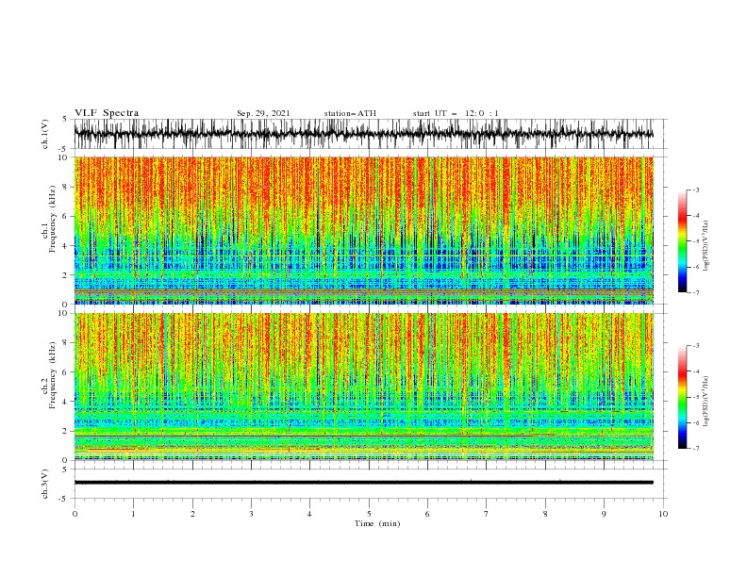This screenshot has height=577, width=747.
Task: Click the "-3" tick on the ch.2 color bar
Action: pos(695,346)
